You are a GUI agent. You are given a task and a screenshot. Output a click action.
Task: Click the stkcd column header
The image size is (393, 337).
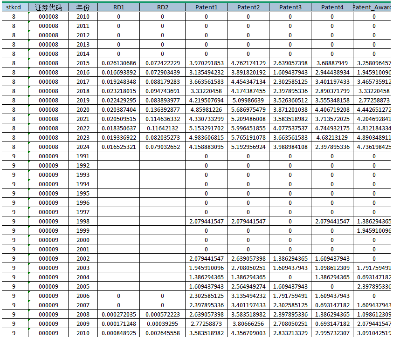(x=14, y=7)
